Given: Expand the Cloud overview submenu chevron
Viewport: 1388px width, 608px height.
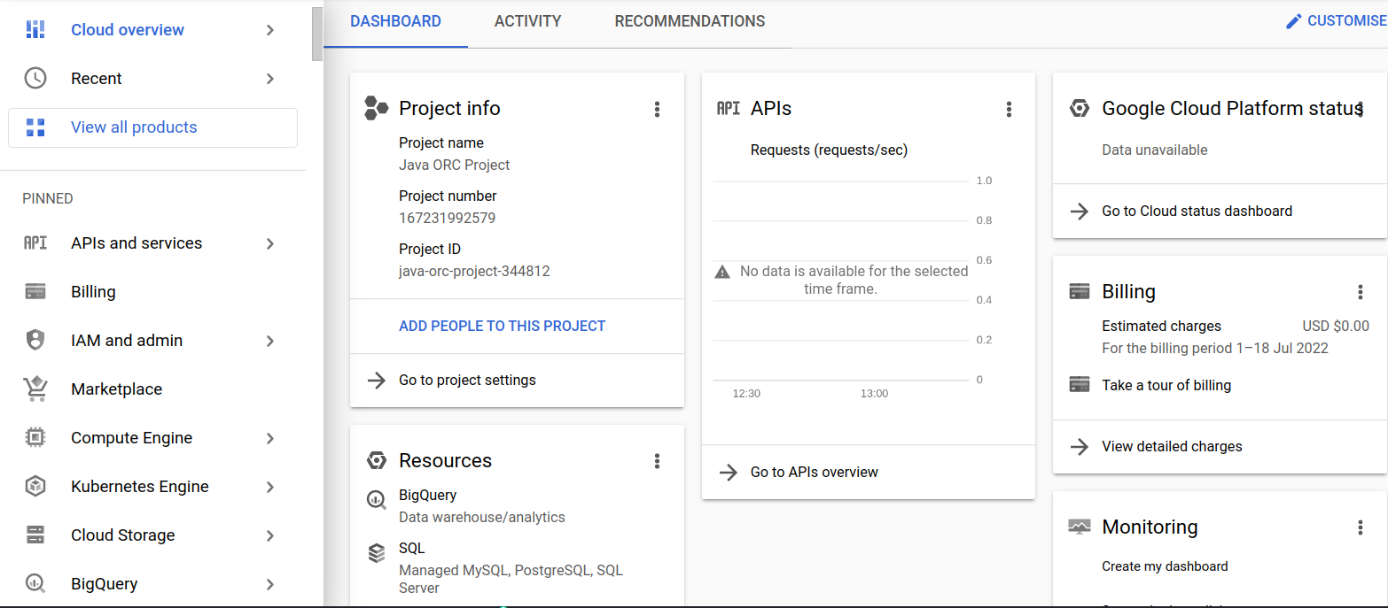Looking at the screenshot, I should point(270,30).
